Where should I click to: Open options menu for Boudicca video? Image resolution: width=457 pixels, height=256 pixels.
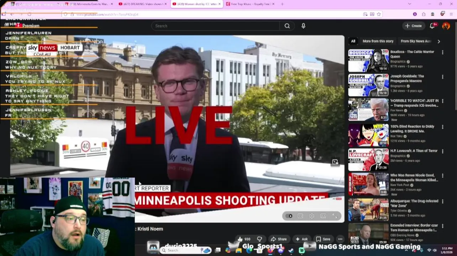pos(442,52)
